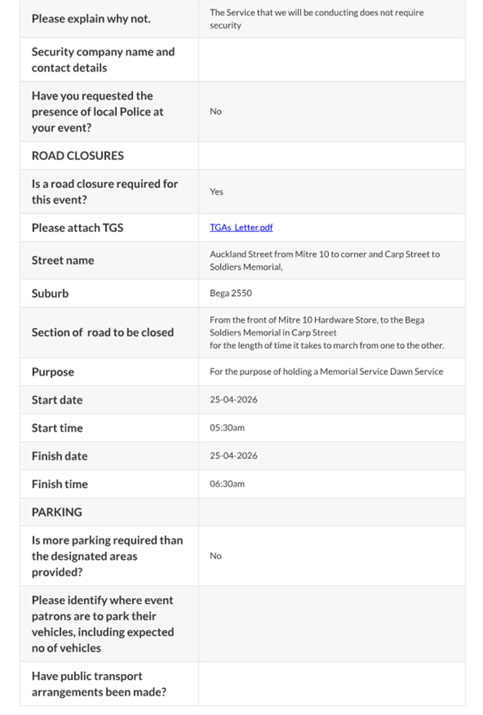
Task: Click the Section of road to be closed label
Action: click(x=102, y=332)
